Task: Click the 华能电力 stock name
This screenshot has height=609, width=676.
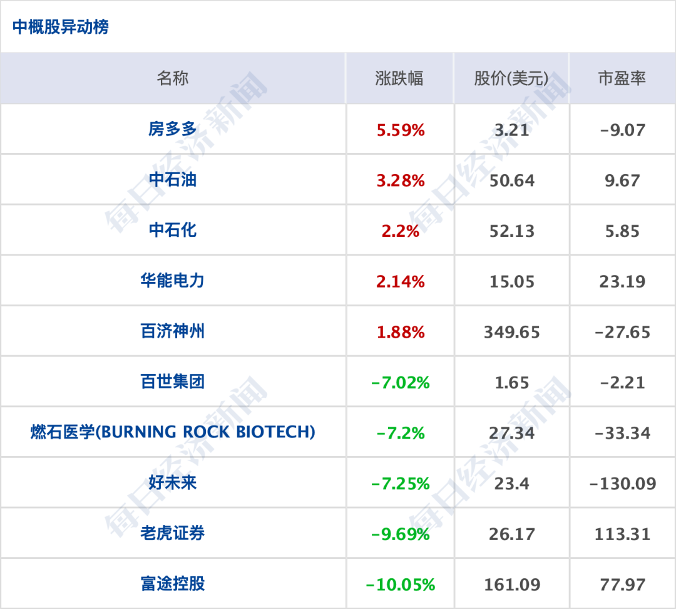Action: 173,281
